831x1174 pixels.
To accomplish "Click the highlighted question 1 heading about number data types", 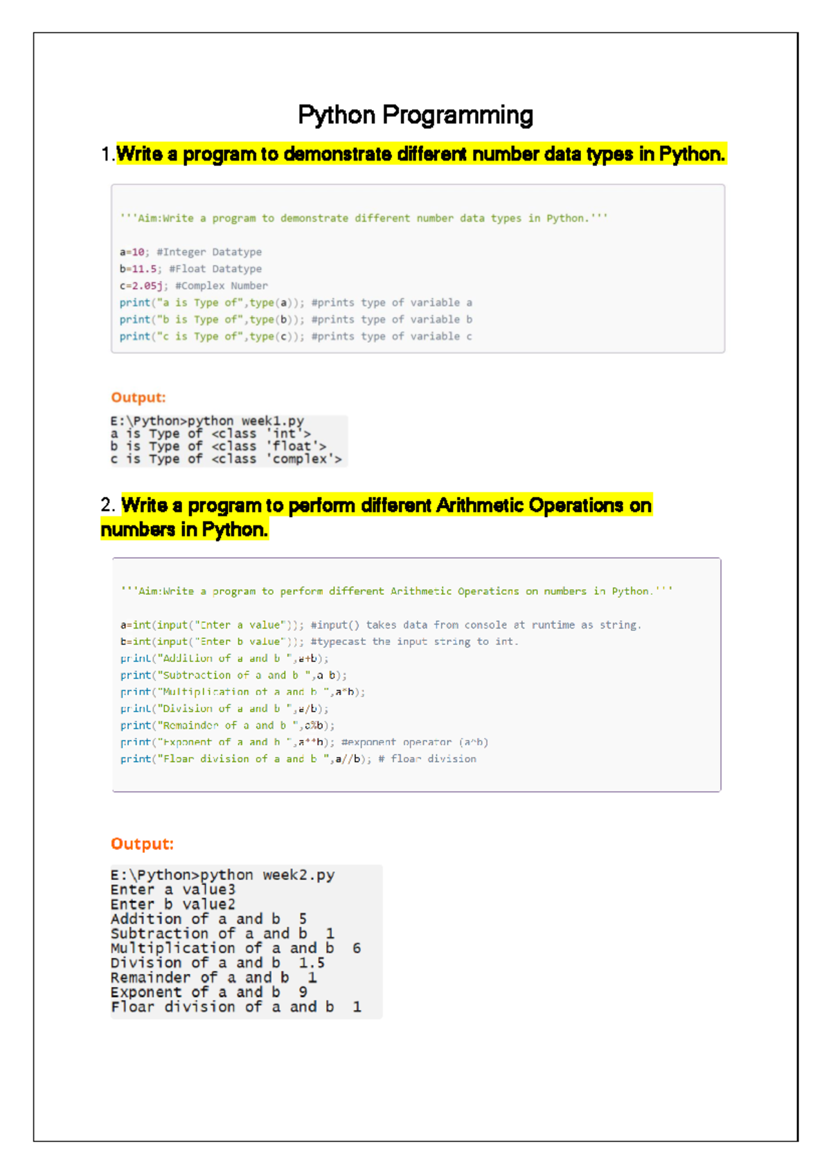I will pos(420,154).
